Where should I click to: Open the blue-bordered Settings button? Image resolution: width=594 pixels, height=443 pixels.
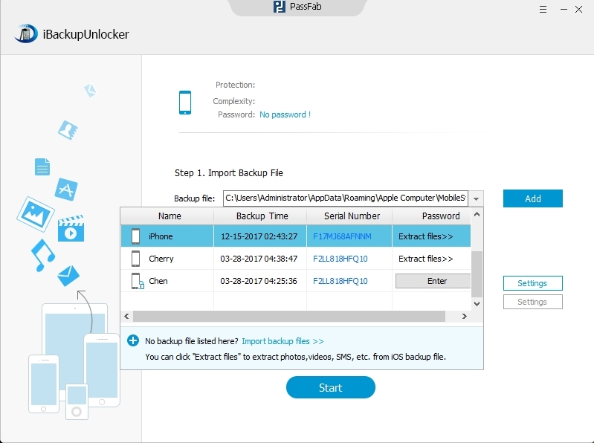point(532,283)
